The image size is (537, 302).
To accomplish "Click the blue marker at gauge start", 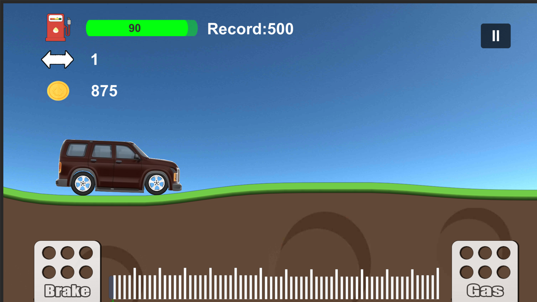I will pos(112,287).
